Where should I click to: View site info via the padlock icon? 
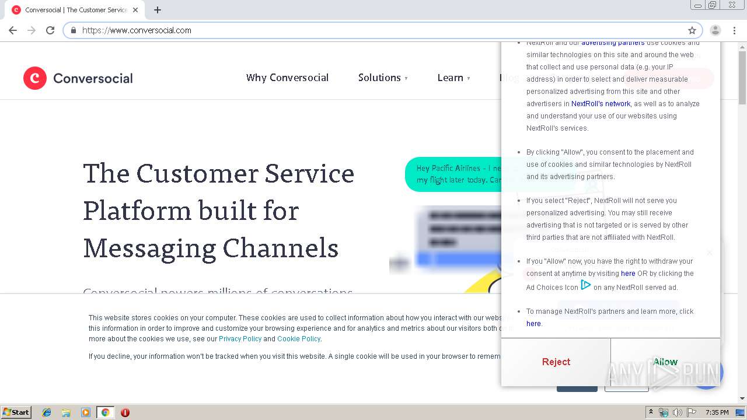tap(74, 30)
